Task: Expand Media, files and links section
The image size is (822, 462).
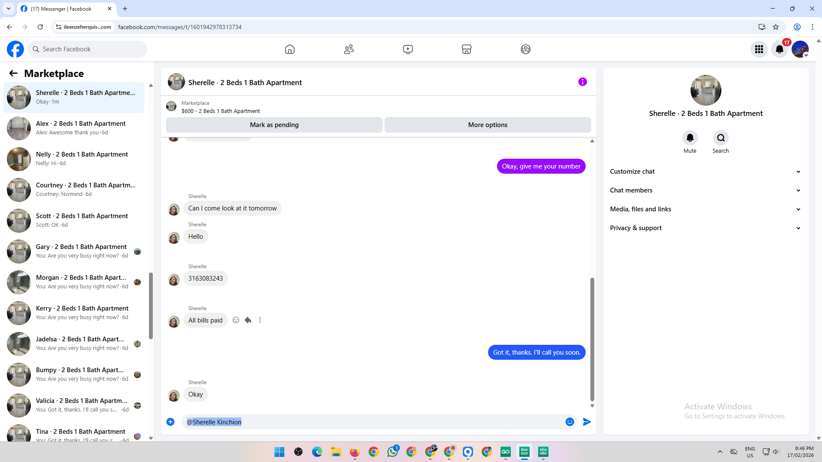Action: pos(705,209)
